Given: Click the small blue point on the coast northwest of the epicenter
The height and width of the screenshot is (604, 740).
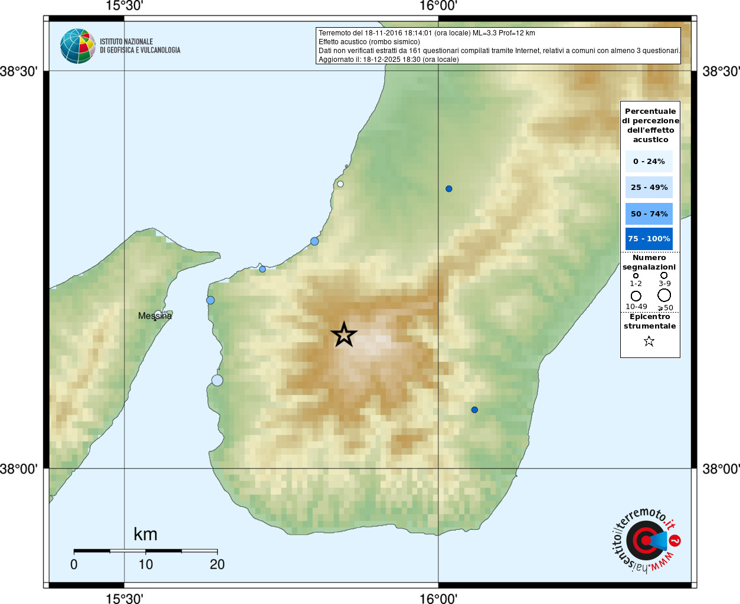Looking at the screenshot, I should click(x=263, y=269).
